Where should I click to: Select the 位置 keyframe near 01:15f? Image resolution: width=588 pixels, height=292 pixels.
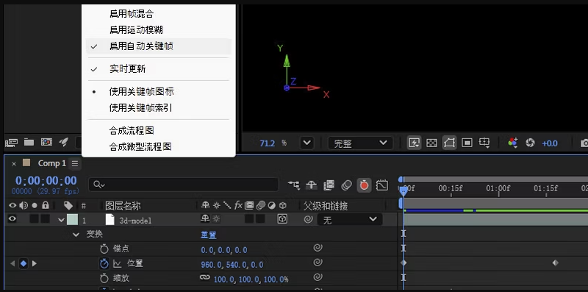pos(556,263)
